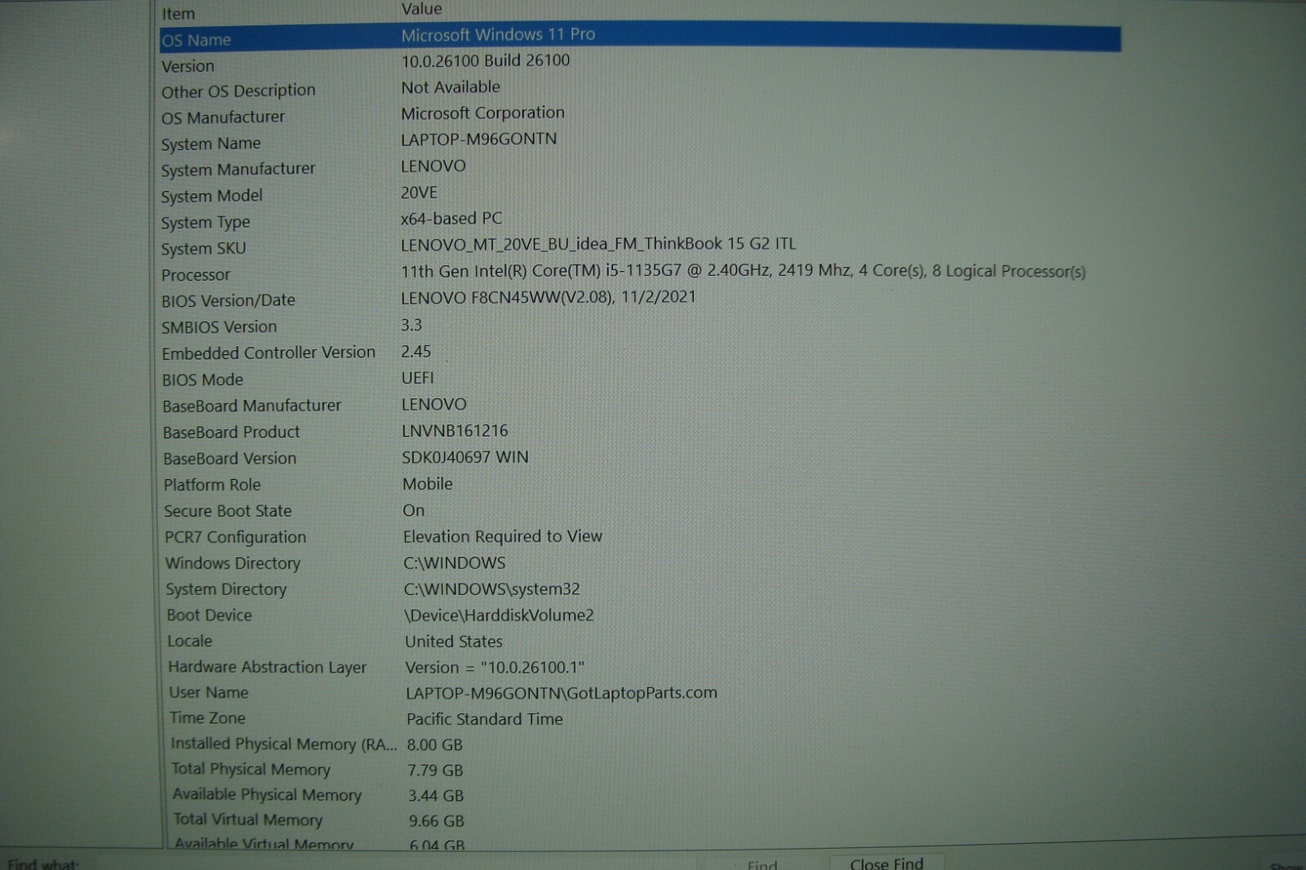This screenshot has height=870, width=1306.
Task: Select the Locale row
Action: point(189,641)
